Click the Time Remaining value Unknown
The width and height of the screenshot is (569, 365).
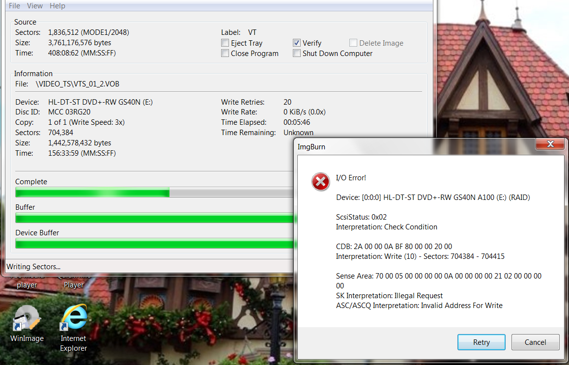point(298,133)
